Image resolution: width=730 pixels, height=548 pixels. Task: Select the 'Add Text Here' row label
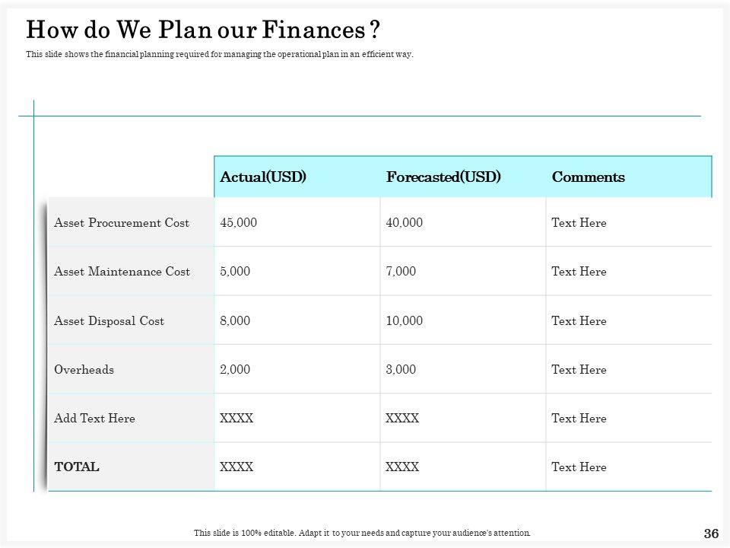(95, 419)
